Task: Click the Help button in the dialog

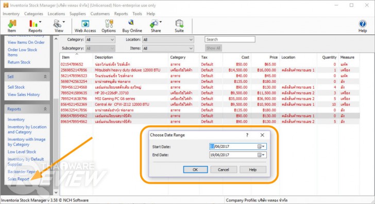Action: [253, 169]
